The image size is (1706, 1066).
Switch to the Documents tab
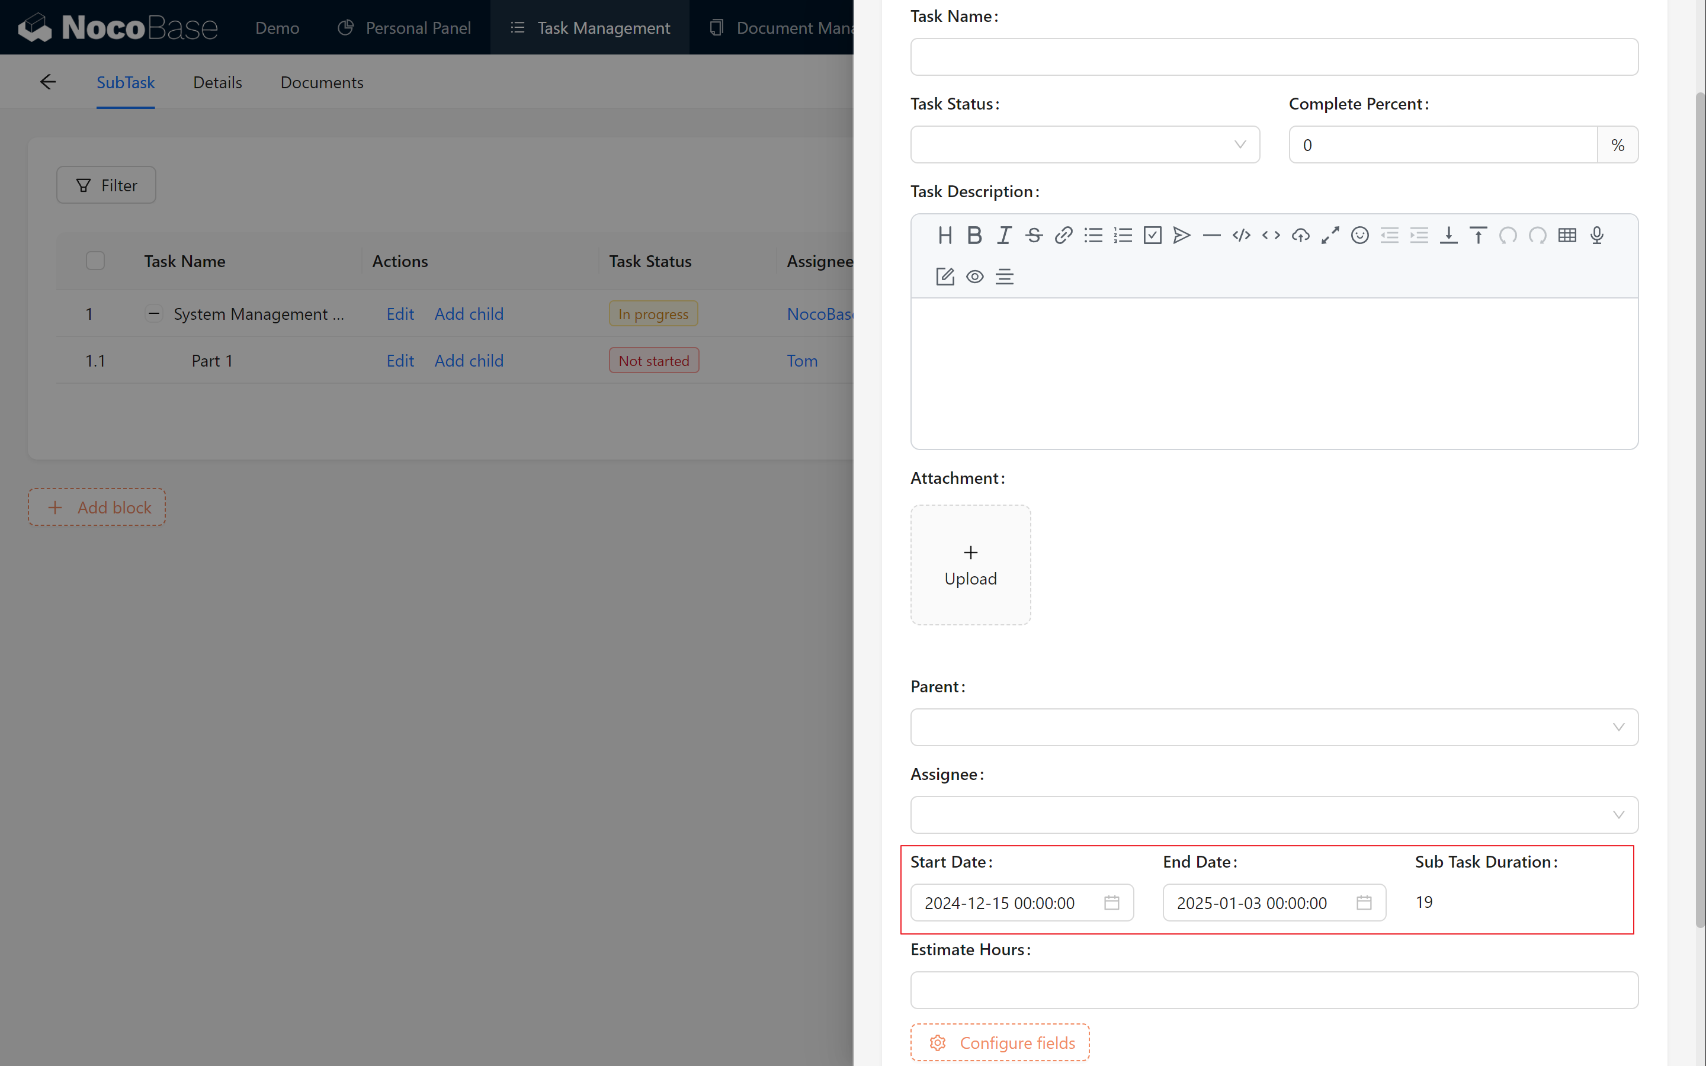pos(322,82)
